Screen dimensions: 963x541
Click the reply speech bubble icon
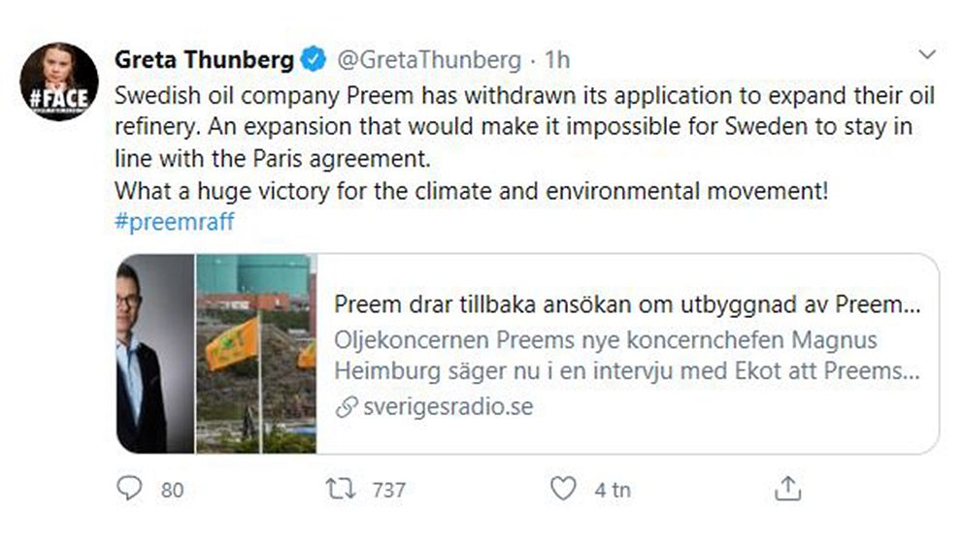click(129, 489)
